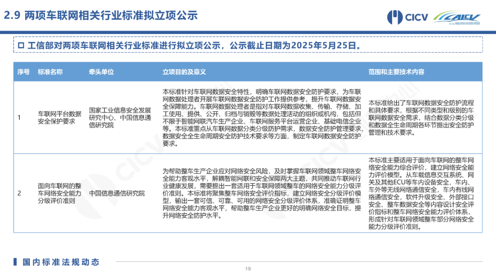Select the notice sentence mentioning 2025年5月25日
The image size is (496, 277).
pyautogui.click(x=194, y=45)
